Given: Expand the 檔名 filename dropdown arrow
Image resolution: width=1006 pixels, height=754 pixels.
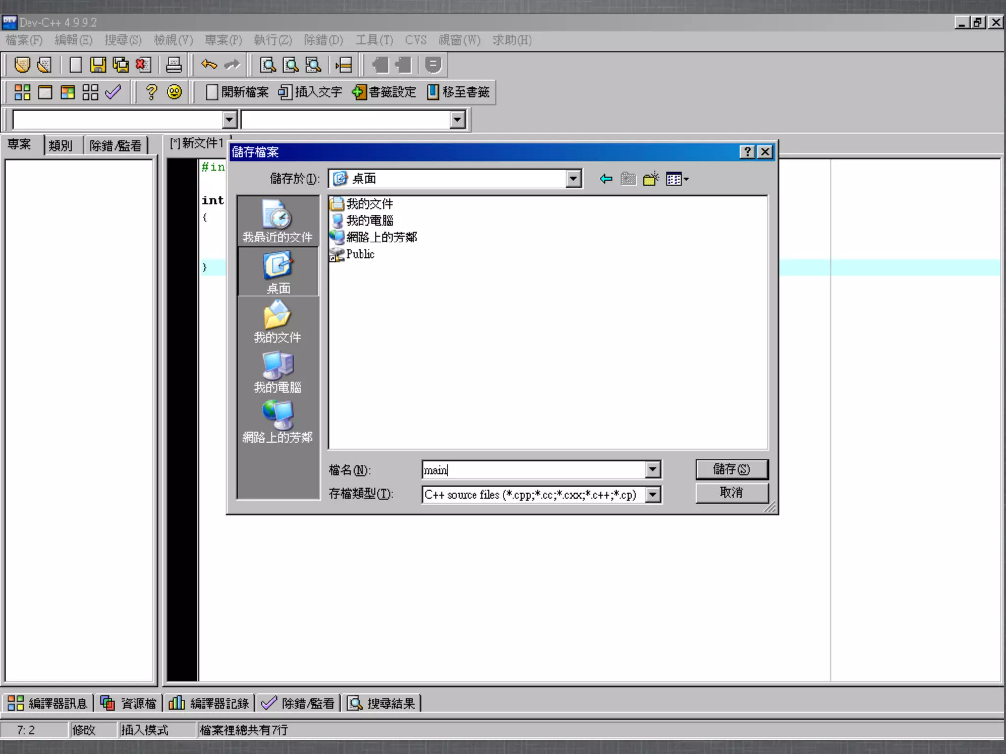Looking at the screenshot, I should pyautogui.click(x=653, y=470).
